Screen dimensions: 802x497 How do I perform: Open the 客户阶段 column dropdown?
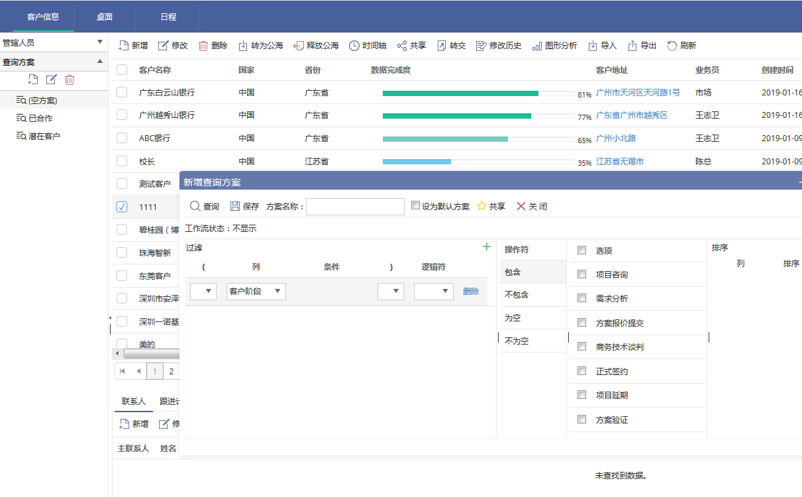(256, 291)
